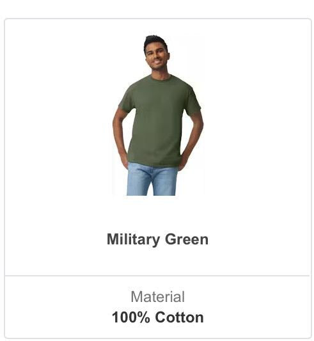Click the word Military in the title

click(133, 239)
